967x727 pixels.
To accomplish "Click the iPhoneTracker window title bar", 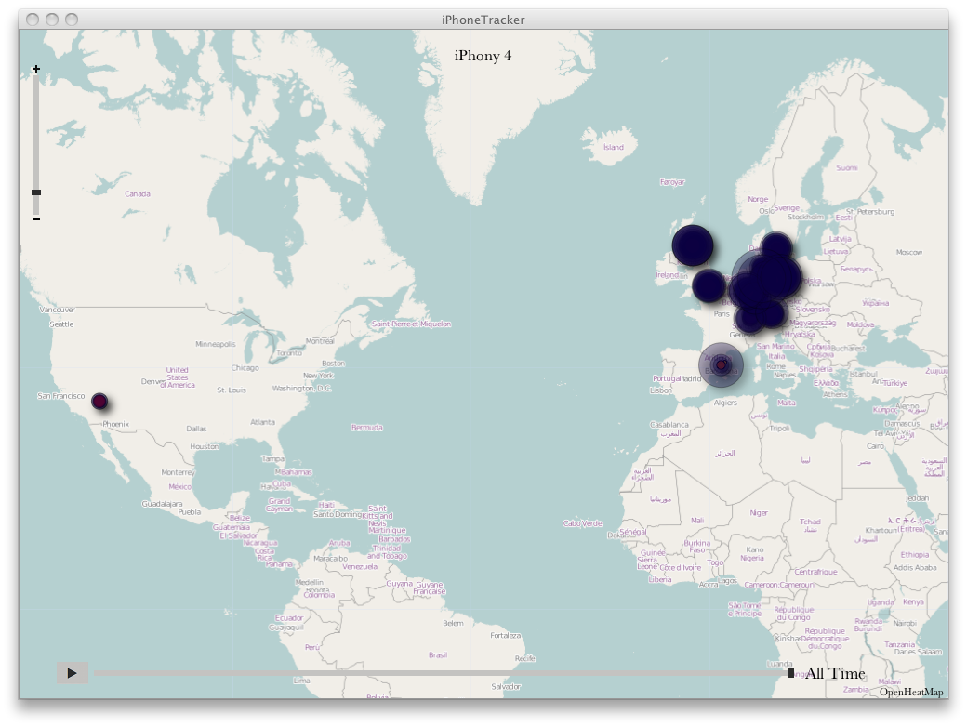I will click(483, 20).
